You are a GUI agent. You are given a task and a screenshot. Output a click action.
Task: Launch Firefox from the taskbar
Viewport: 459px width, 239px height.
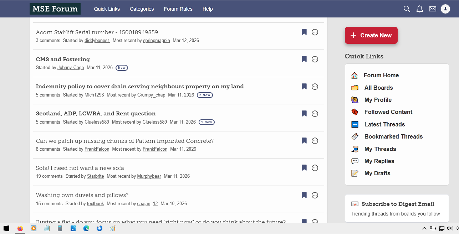20,229
